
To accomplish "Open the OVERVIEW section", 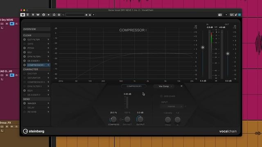I will pos(36,29).
